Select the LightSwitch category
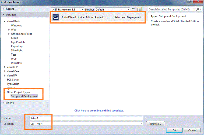 (18, 42)
